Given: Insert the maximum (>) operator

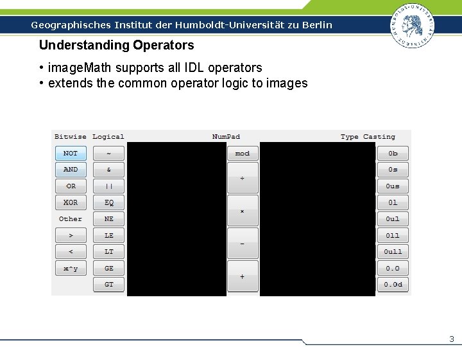Looking at the screenshot, I should (71, 235).
